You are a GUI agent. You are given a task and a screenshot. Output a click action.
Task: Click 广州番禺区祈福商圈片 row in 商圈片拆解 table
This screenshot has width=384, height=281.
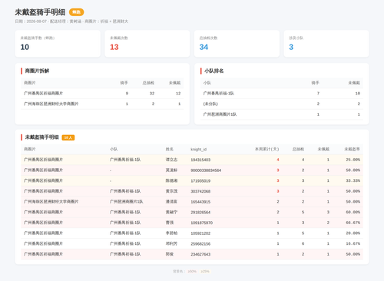(x=102, y=94)
